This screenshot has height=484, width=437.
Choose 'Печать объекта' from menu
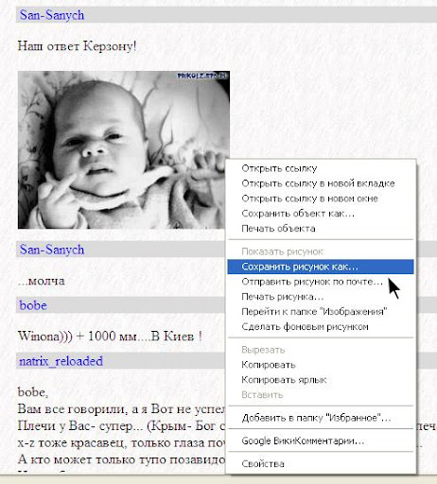pyautogui.click(x=321, y=229)
